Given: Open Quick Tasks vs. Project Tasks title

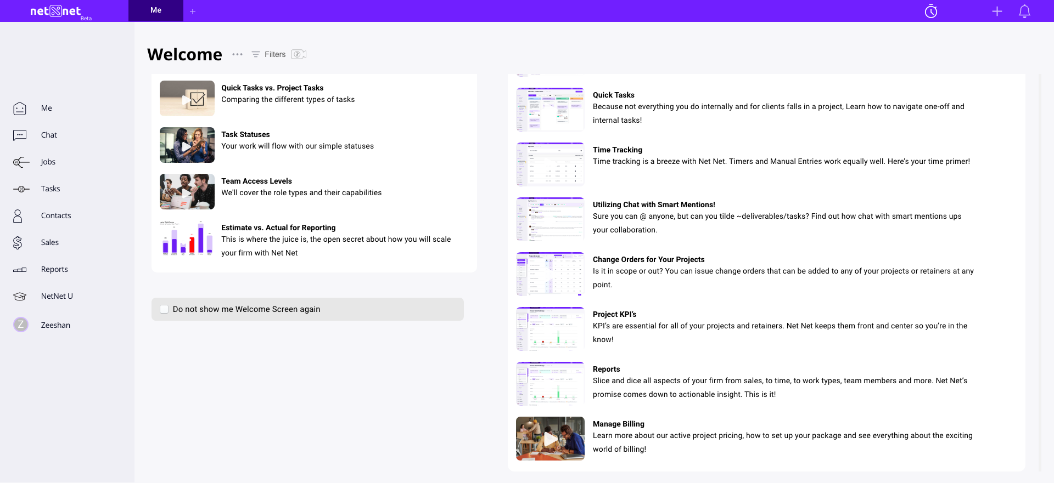Looking at the screenshot, I should pos(272,88).
